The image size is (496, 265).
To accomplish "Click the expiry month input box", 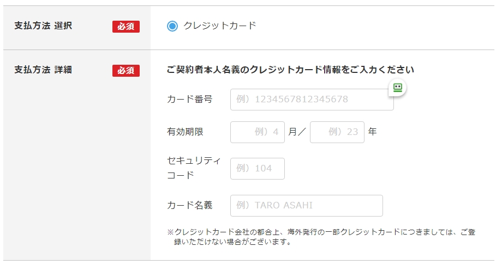I will [258, 132].
